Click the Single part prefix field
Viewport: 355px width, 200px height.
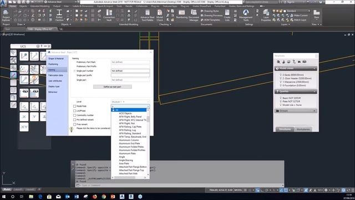130,76
